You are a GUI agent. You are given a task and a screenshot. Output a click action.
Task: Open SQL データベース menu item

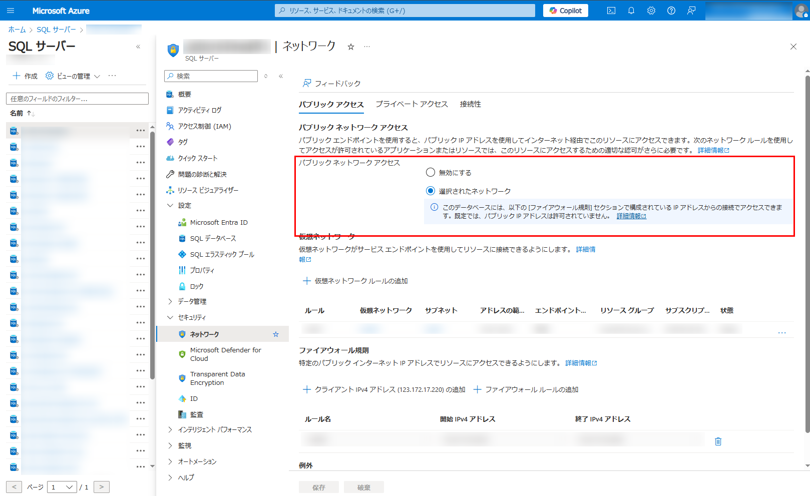pyautogui.click(x=213, y=238)
